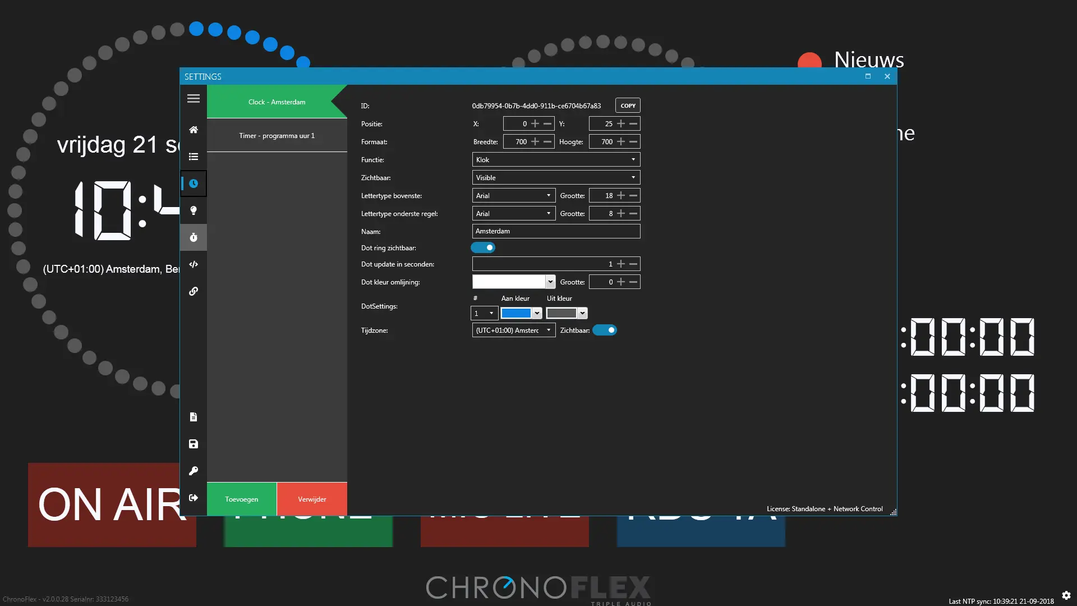Open the Lettertype onderste regel font dropdown
This screenshot has width=1077, height=606.
514,213
